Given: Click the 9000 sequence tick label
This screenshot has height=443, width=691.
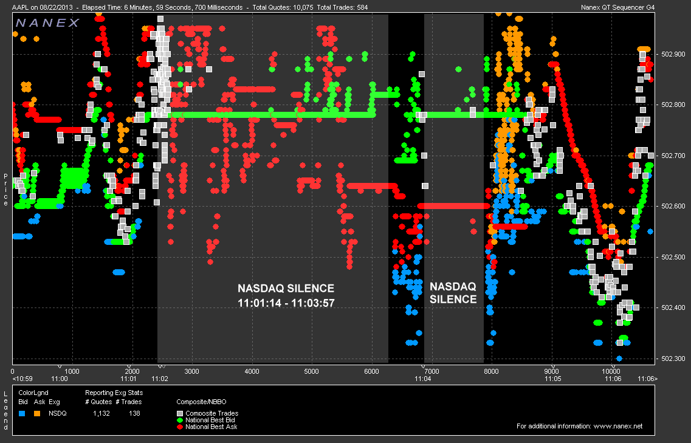Looking at the screenshot, I should pos(551,371).
